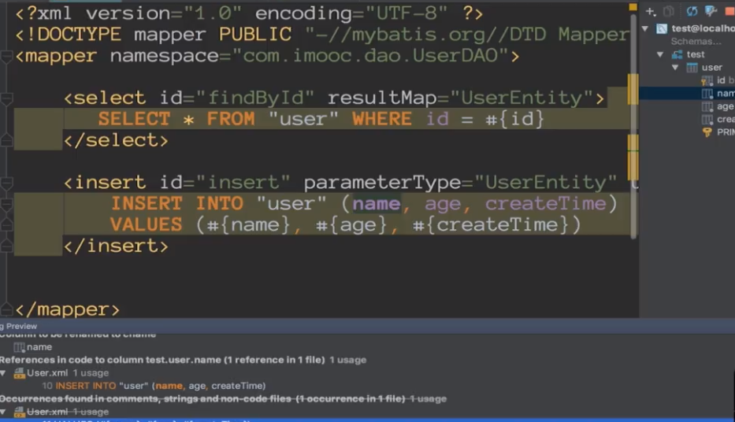
Task: Fold the select findById block in gutter
Action: click(x=6, y=99)
